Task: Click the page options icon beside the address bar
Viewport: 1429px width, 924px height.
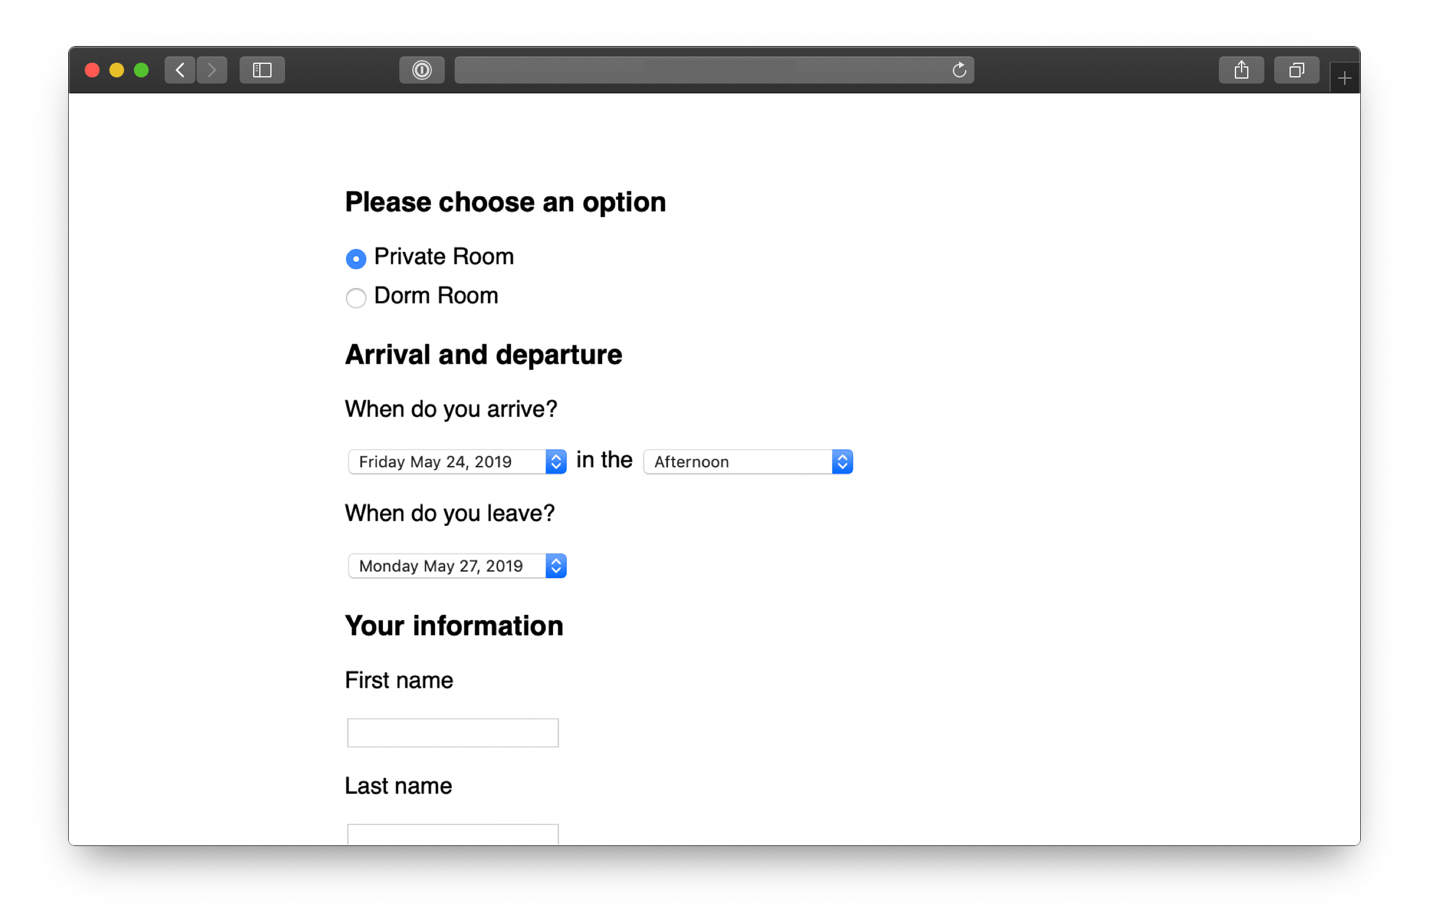Action: coord(421,69)
